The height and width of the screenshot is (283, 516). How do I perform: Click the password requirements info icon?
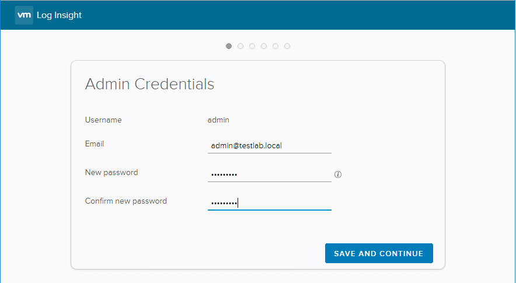pos(338,174)
